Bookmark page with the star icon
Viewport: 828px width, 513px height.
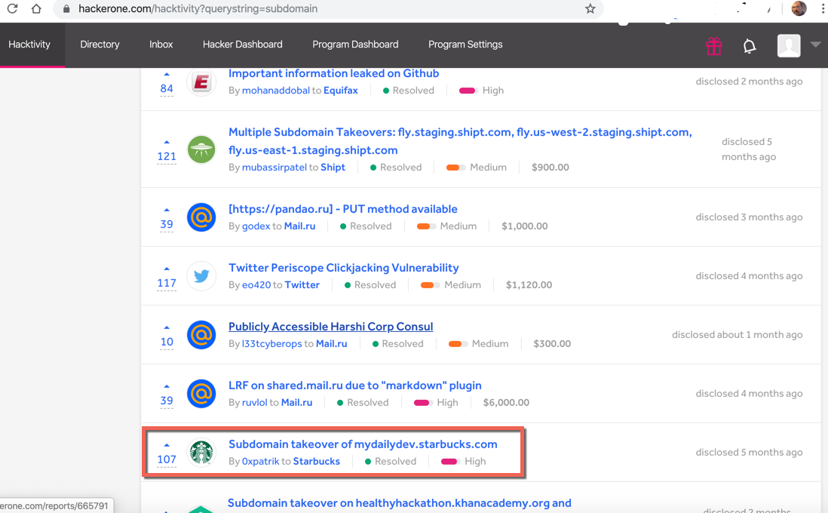590,9
